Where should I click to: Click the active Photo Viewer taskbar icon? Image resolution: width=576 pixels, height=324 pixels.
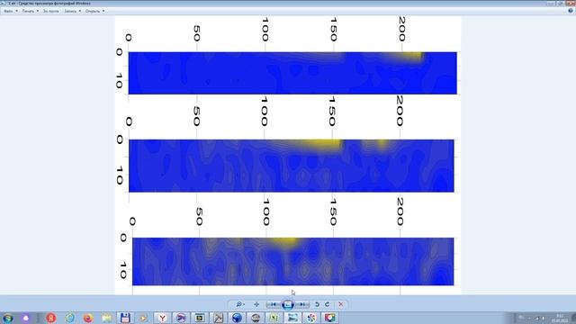(x=292, y=318)
